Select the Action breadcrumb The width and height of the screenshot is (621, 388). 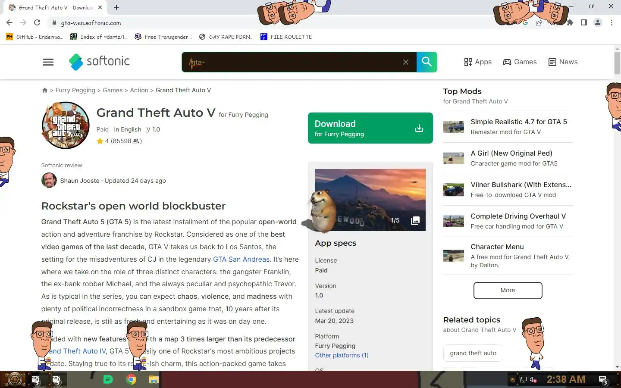click(x=139, y=90)
